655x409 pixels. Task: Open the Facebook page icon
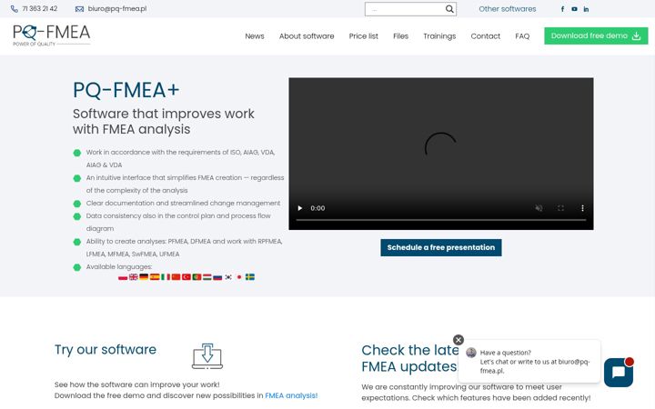point(562,9)
